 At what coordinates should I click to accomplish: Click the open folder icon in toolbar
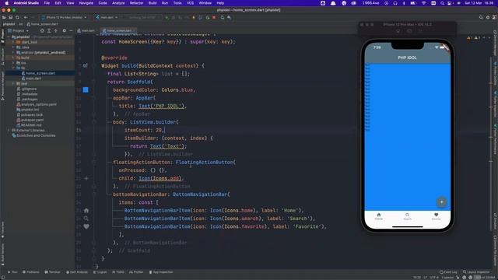[4, 17]
